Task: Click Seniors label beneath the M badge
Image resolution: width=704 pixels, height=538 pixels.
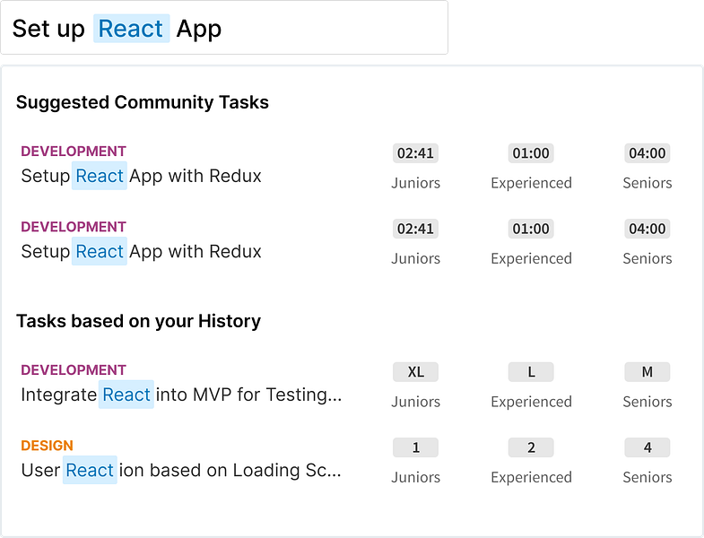Action: click(647, 402)
